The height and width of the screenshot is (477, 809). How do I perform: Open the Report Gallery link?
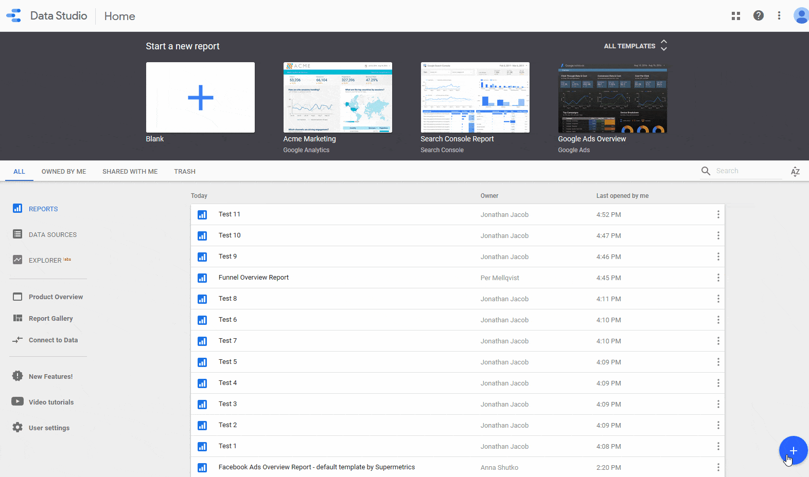[51, 318]
